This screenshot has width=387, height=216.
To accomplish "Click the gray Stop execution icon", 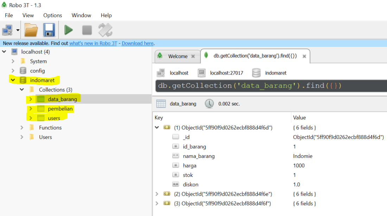I will 87,30.
